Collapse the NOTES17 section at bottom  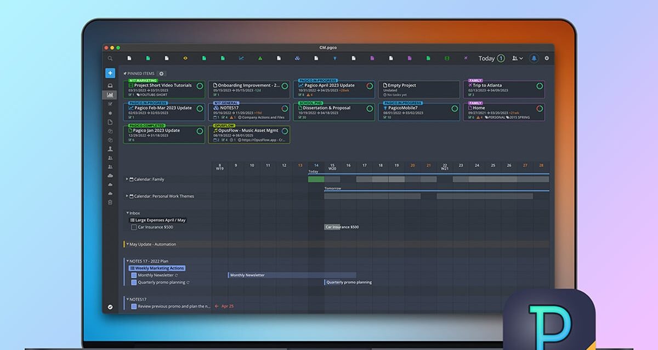click(x=128, y=300)
